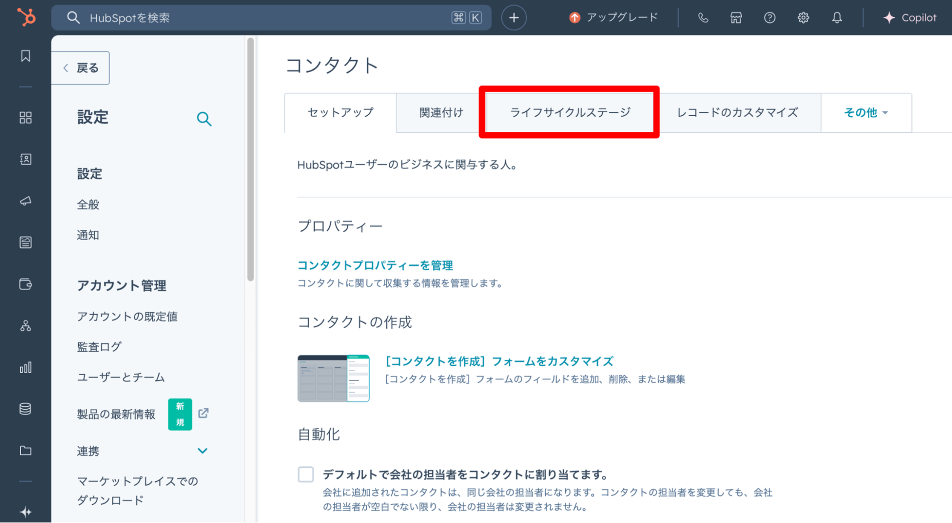
Task: Select the Data Management database sidebar icon
Action: tap(26, 408)
